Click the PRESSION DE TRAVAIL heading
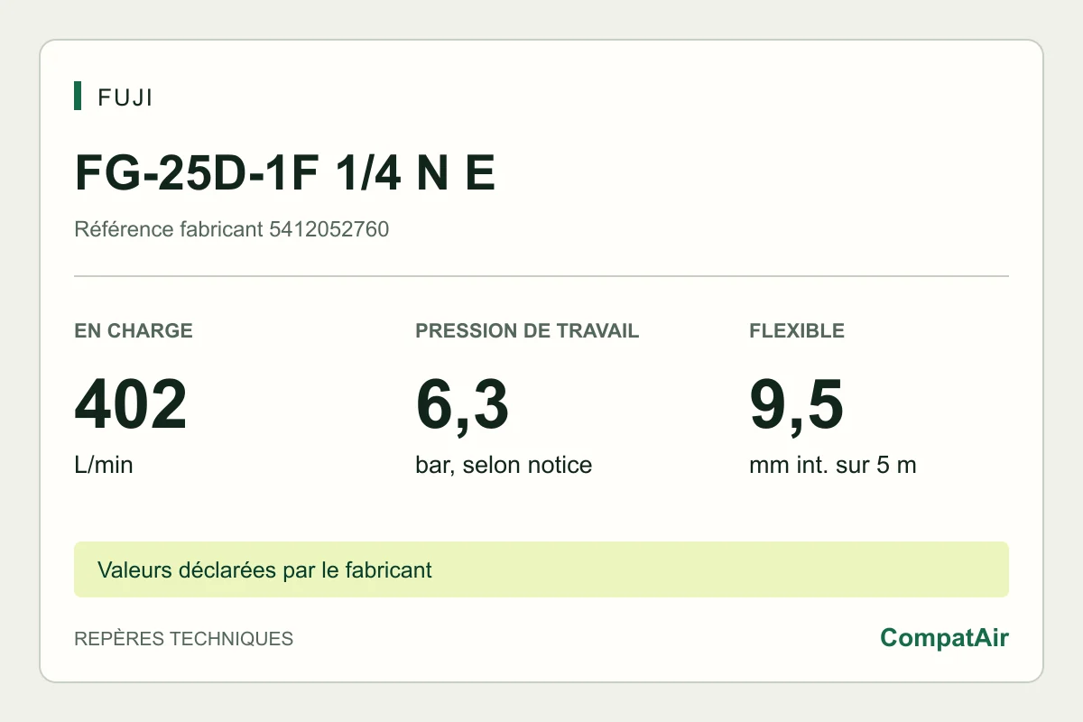This screenshot has height=722, width=1083. [527, 330]
